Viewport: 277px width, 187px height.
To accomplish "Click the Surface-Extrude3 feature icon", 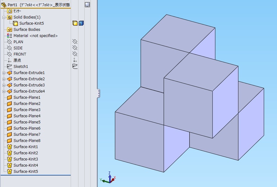I will tap(10, 85).
